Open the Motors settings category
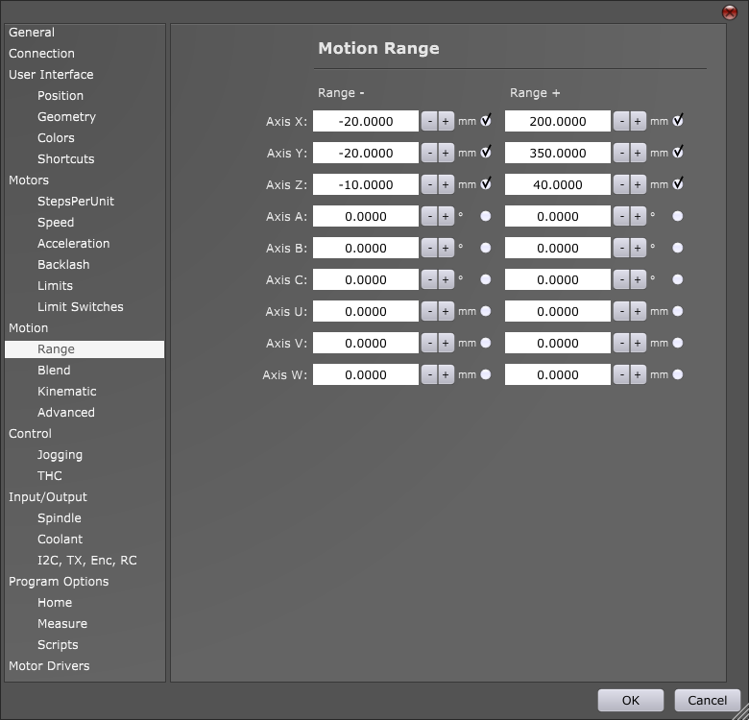Viewport: 749px width, 720px height. coord(29,180)
